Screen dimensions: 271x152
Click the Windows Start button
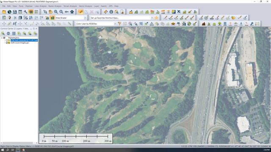point(3,150)
